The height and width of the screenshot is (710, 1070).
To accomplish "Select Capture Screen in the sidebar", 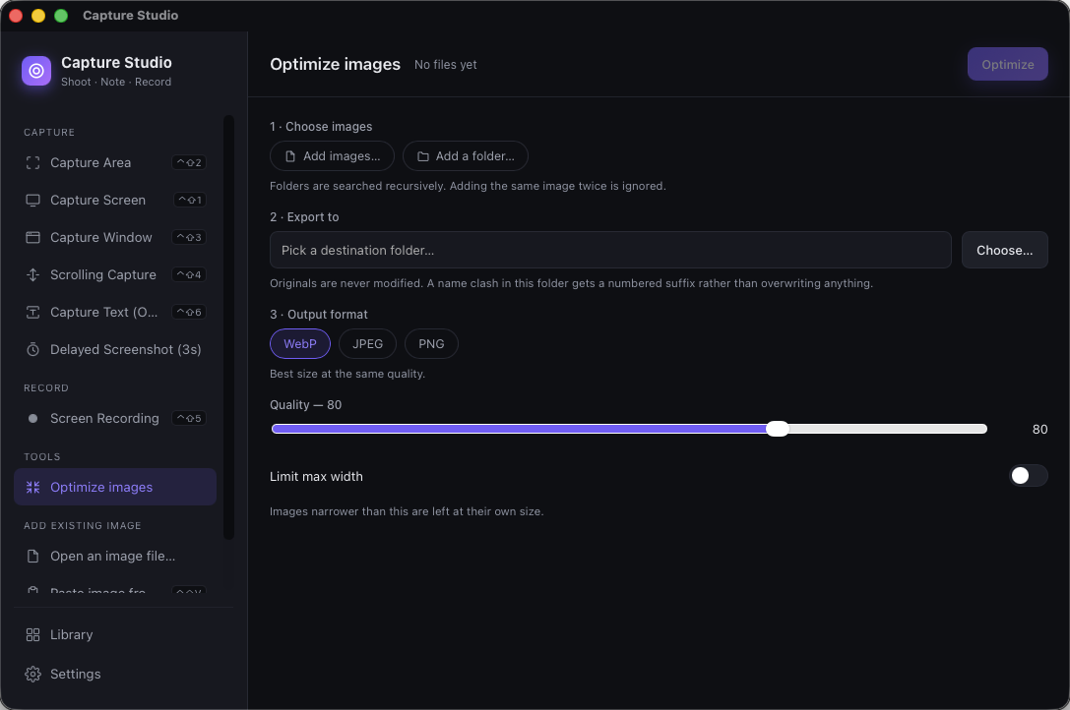I will tap(115, 201).
